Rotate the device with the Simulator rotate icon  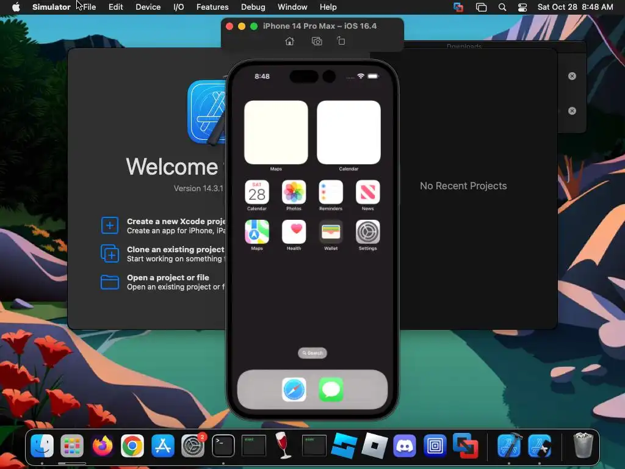[341, 41]
